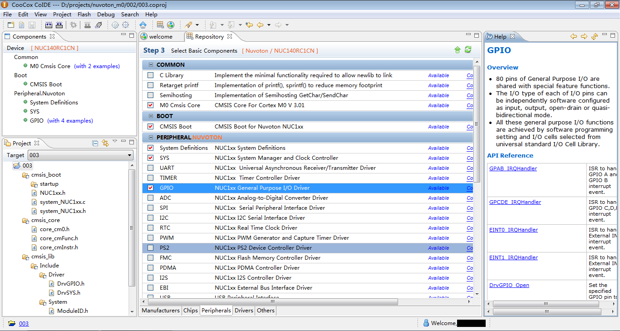Open the Project panel view menu triangle
This screenshot has width=620, height=331.
(x=115, y=142)
